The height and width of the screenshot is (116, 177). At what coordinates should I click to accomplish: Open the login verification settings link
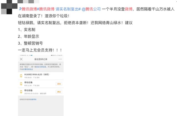pos(28,69)
